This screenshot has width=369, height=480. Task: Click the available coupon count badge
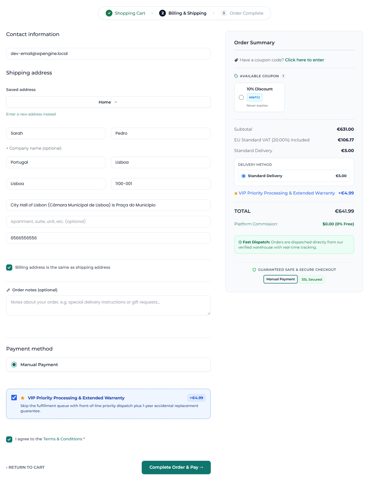(x=283, y=76)
